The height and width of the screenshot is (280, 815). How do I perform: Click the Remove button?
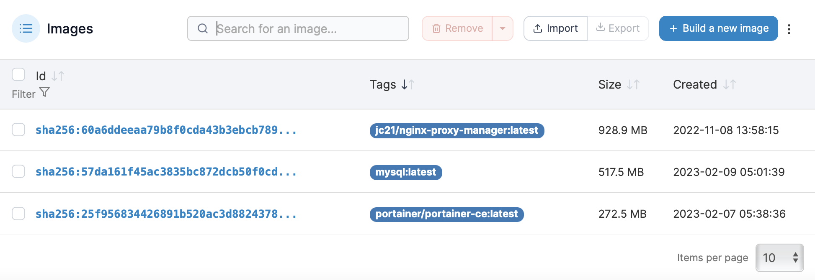(457, 28)
